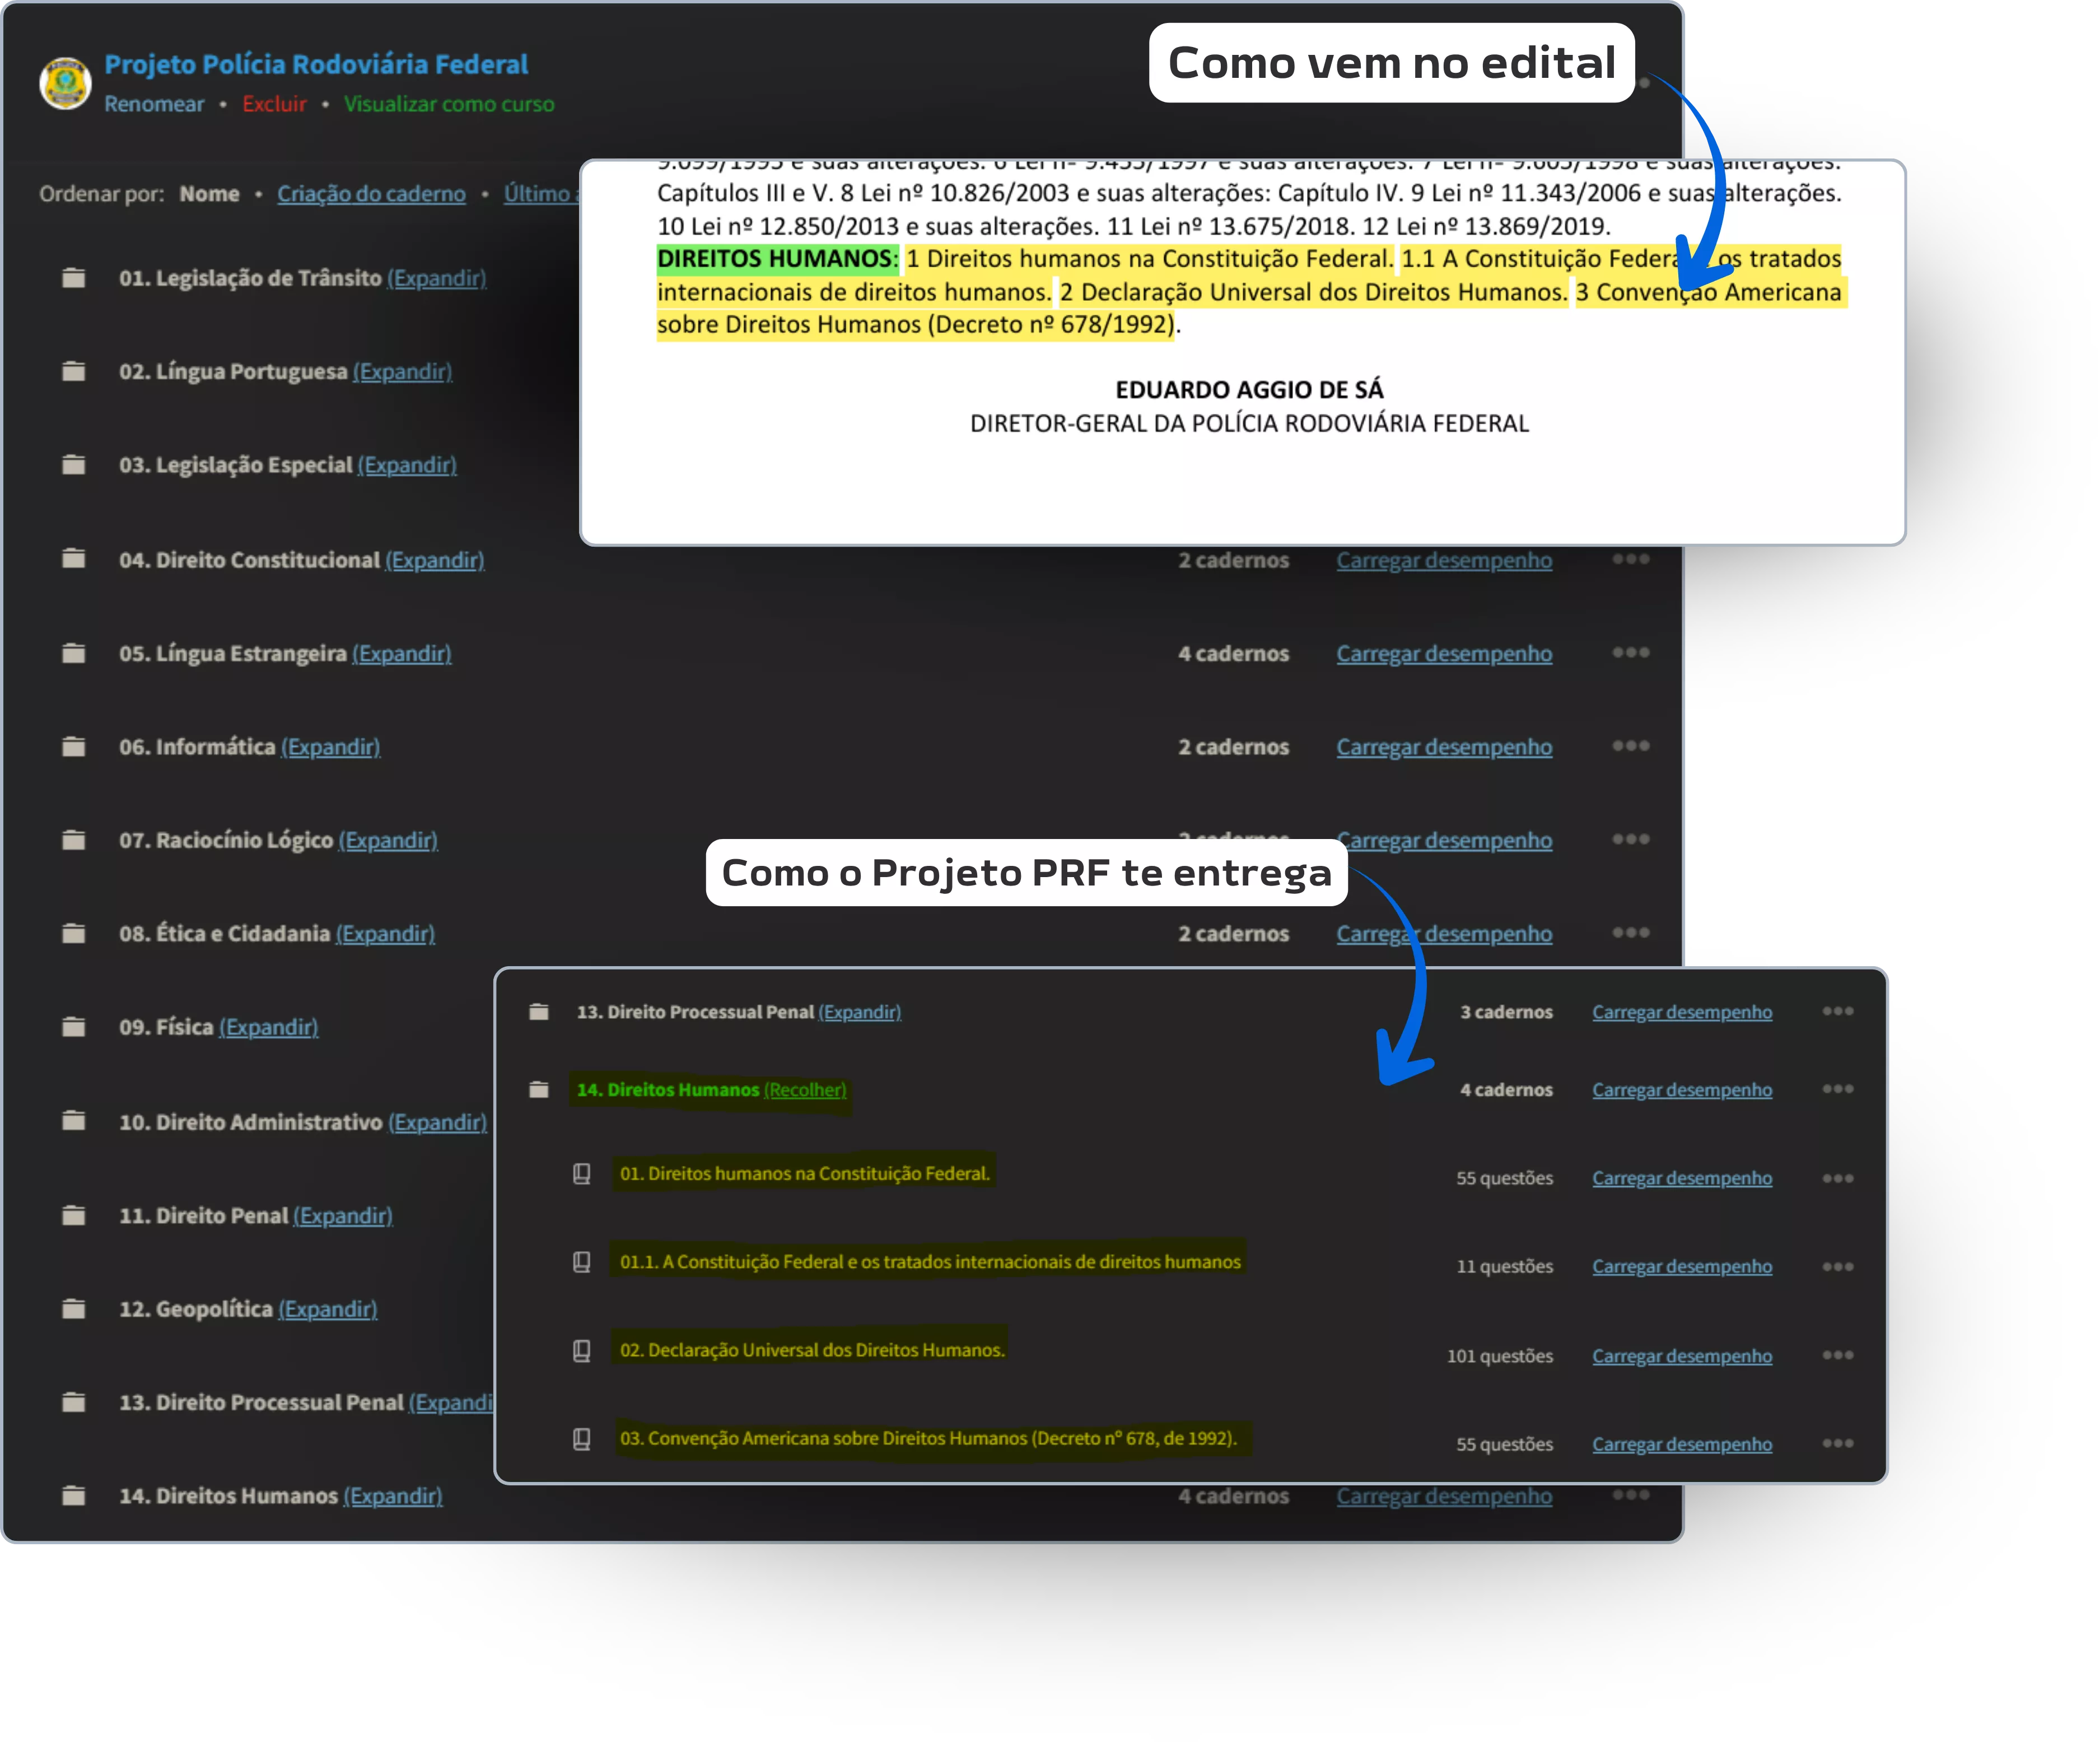Expand the Direito Penal folder
Viewport: 2100px width, 1743px height.
tap(342, 1216)
